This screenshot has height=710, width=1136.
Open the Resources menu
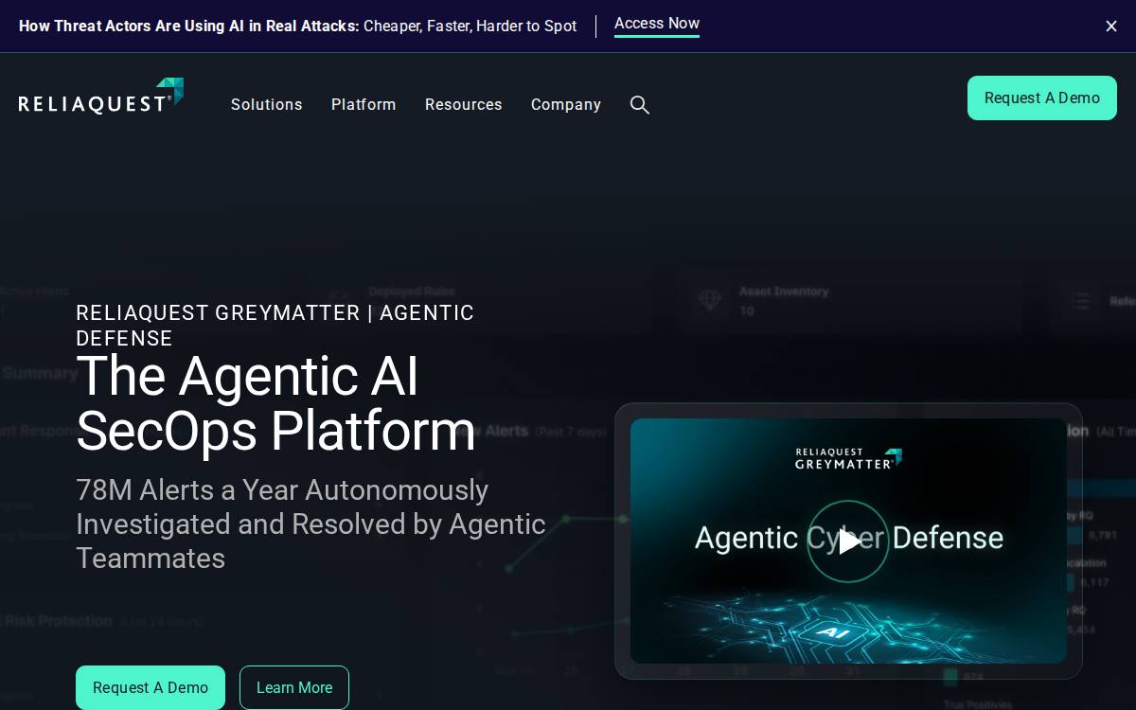(464, 105)
